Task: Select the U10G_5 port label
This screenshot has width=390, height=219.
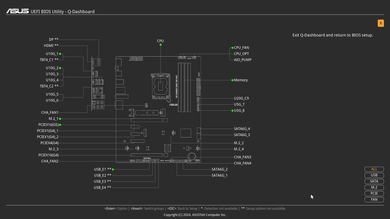Action: tap(52, 94)
